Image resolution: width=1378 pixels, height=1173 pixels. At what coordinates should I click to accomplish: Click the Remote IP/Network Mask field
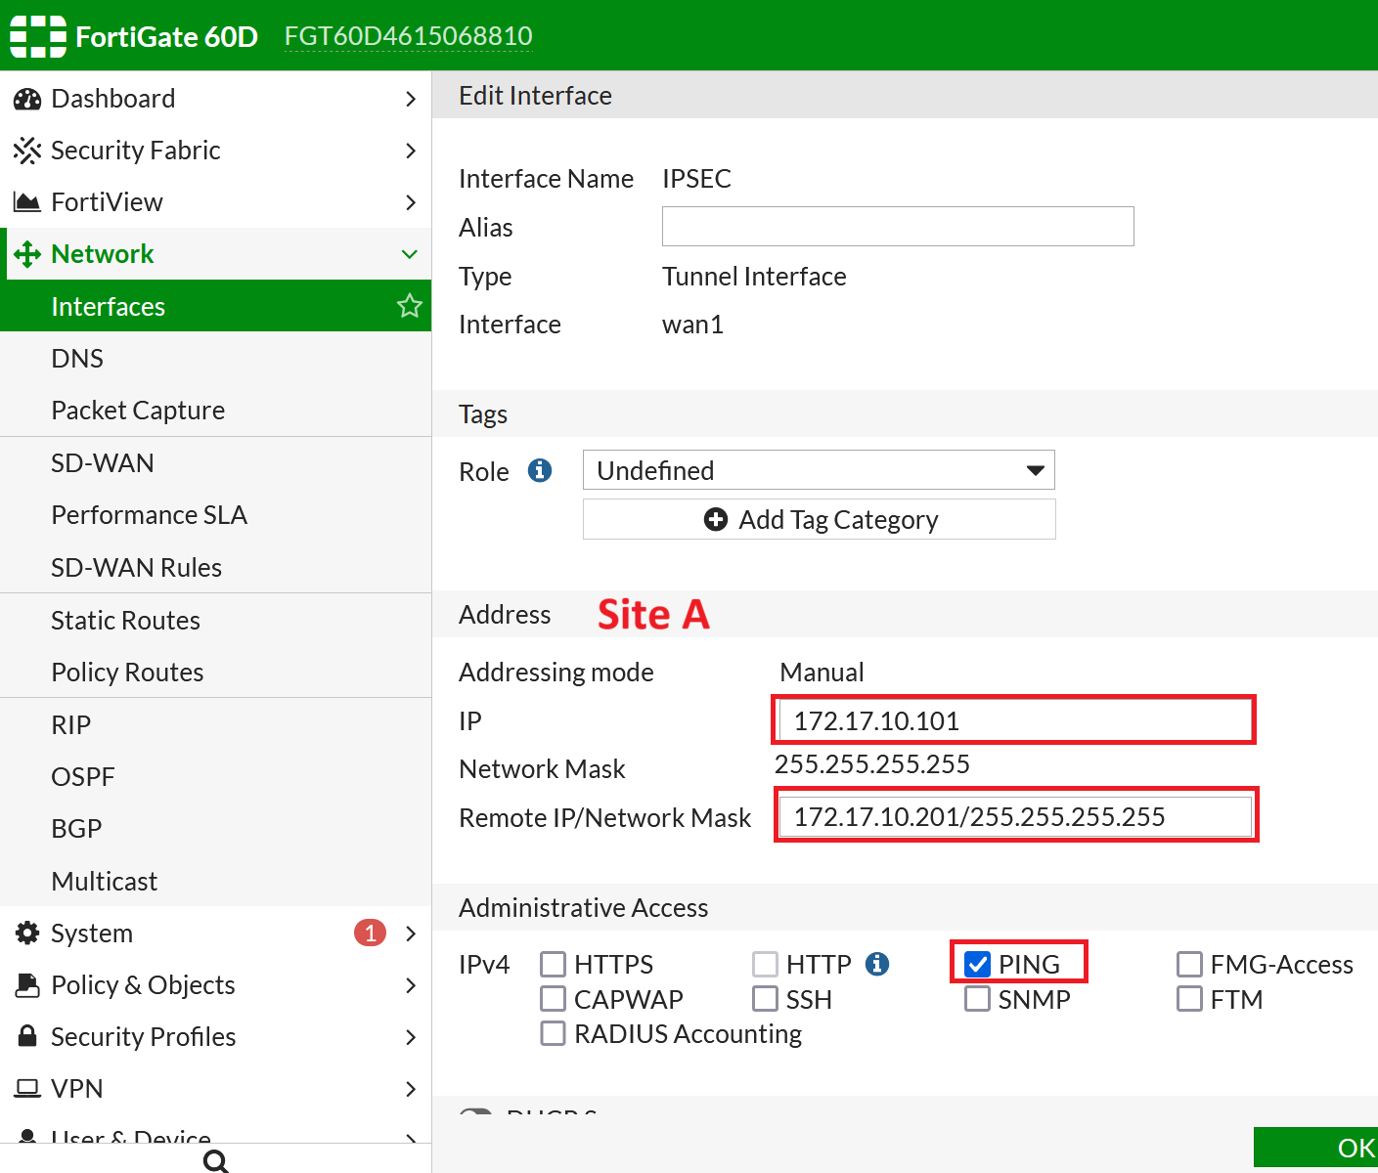point(1015,816)
